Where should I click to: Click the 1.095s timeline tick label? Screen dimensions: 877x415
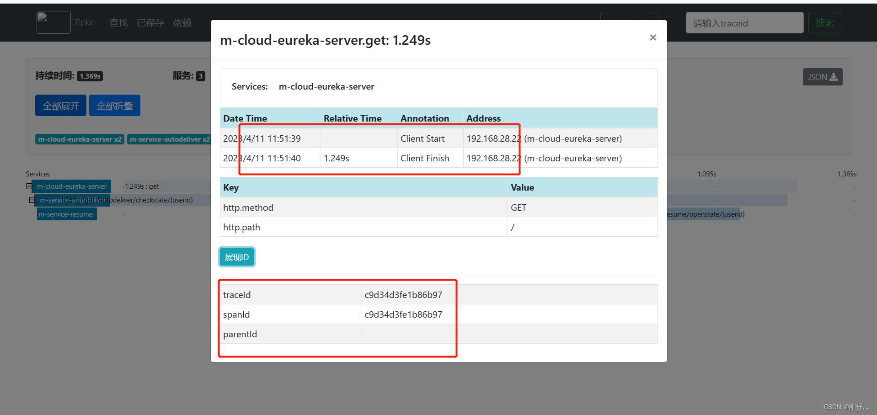[706, 174]
